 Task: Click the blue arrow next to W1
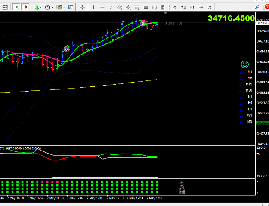click(241, 116)
